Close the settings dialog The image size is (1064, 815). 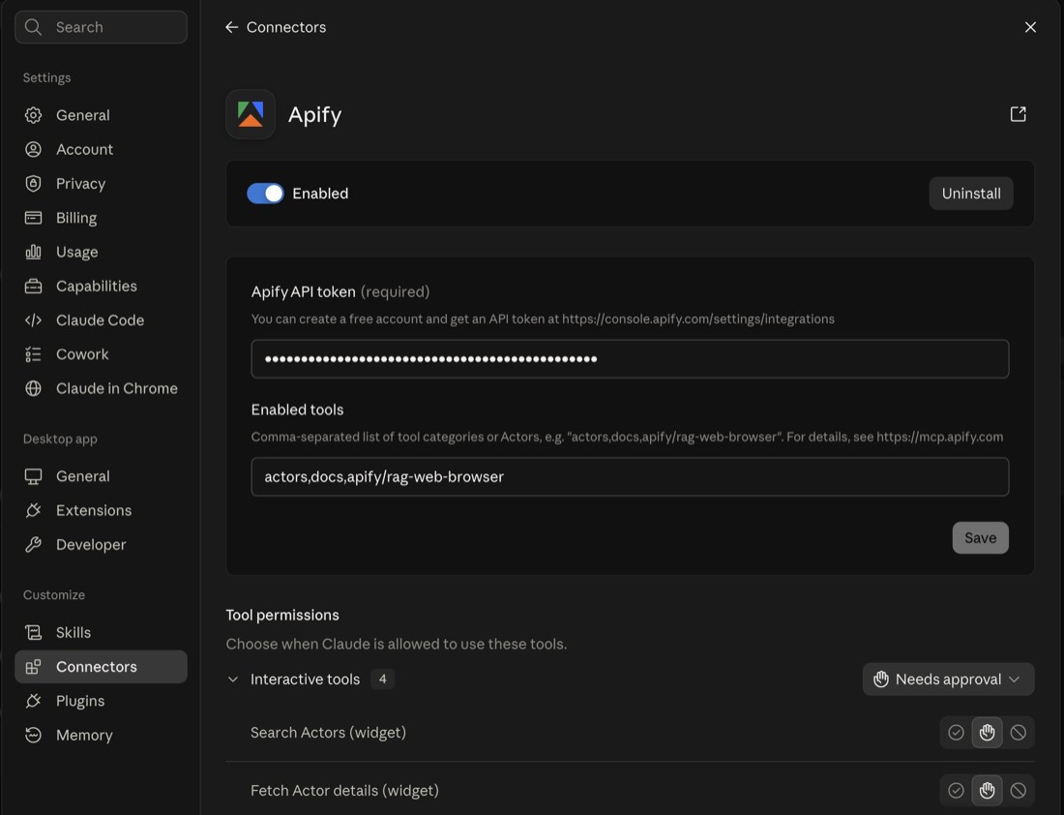coord(1030,27)
